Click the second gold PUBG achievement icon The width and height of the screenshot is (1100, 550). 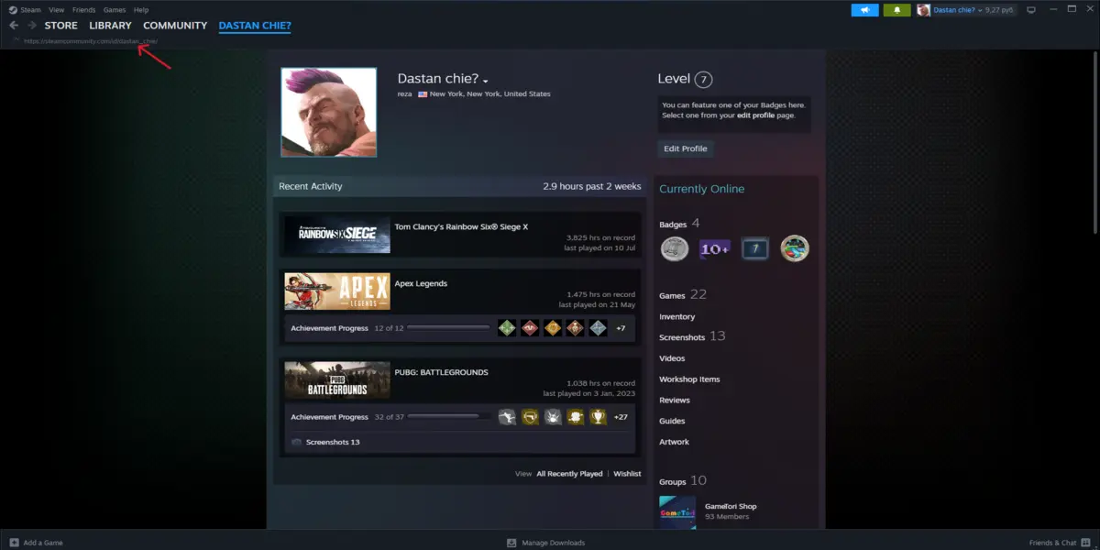[530, 417]
